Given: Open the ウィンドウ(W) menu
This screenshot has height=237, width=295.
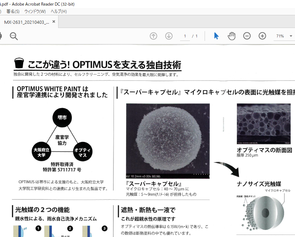Looking at the screenshot, I should (x=35, y=12).
